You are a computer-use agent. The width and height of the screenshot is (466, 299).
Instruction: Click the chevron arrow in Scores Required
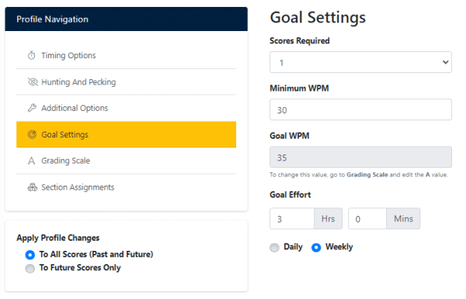[x=445, y=62]
